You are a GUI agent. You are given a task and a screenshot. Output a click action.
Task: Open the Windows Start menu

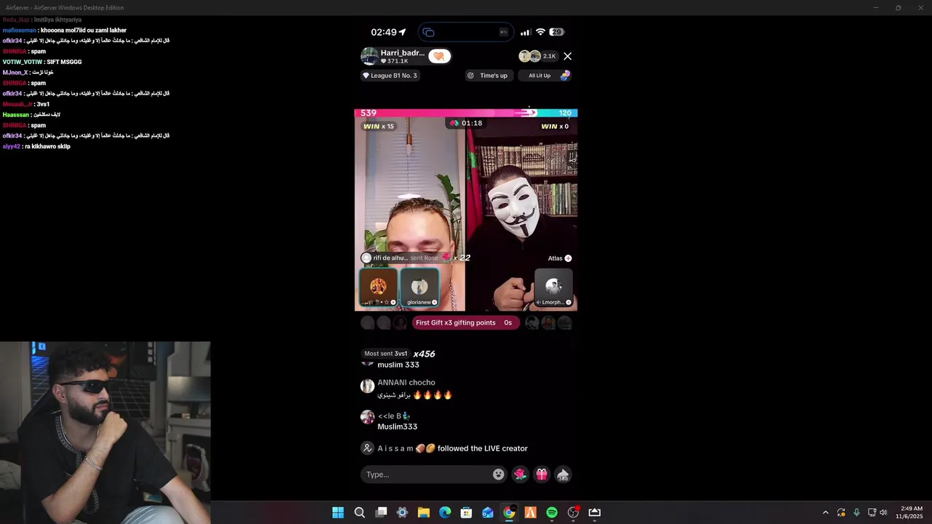(338, 512)
